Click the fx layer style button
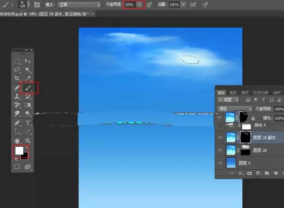Image resolution: width=284 pixels, height=208 pixels. tap(240, 173)
